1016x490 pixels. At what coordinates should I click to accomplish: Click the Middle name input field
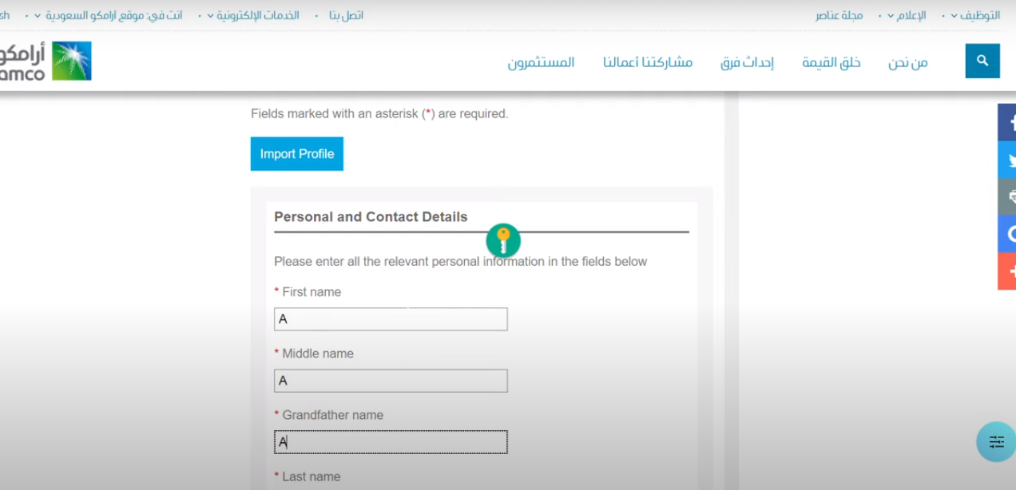coord(391,381)
